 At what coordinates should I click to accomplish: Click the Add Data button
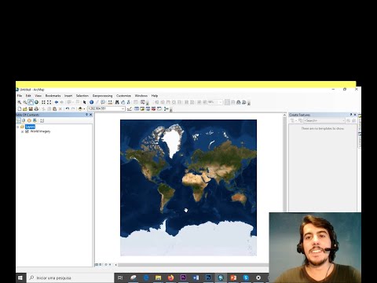coord(80,108)
